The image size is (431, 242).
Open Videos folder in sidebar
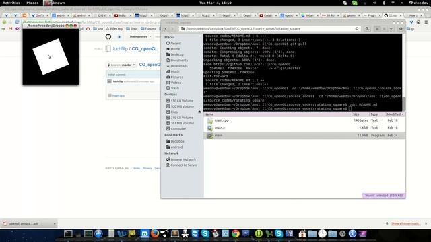tap(174, 83)
